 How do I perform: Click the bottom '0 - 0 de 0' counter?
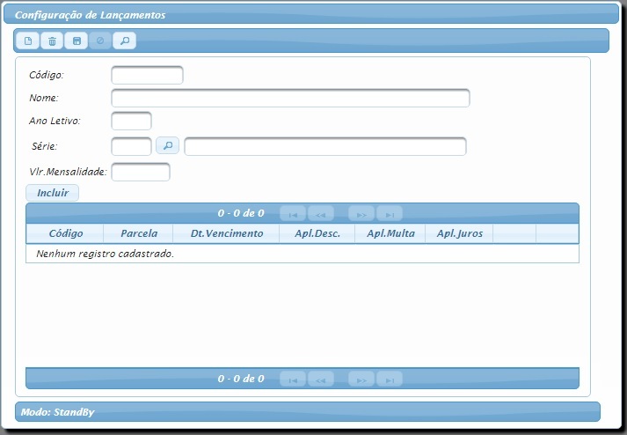(x=241, y=379)
